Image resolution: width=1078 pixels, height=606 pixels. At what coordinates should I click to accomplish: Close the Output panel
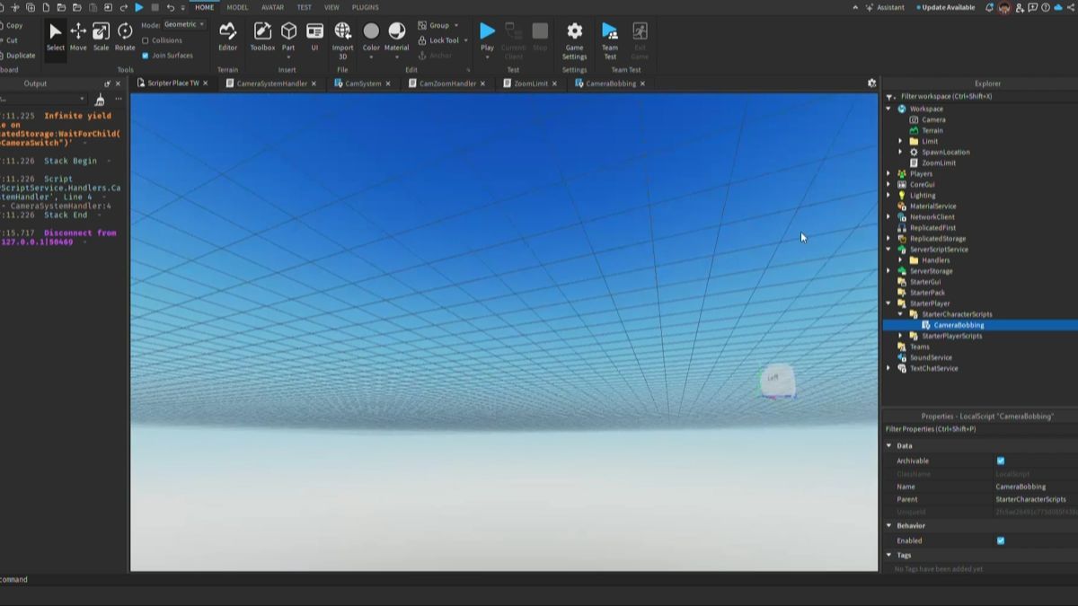click(x=118, y=83)
